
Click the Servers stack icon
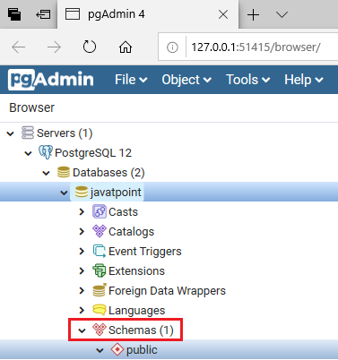tap(28, 133)
